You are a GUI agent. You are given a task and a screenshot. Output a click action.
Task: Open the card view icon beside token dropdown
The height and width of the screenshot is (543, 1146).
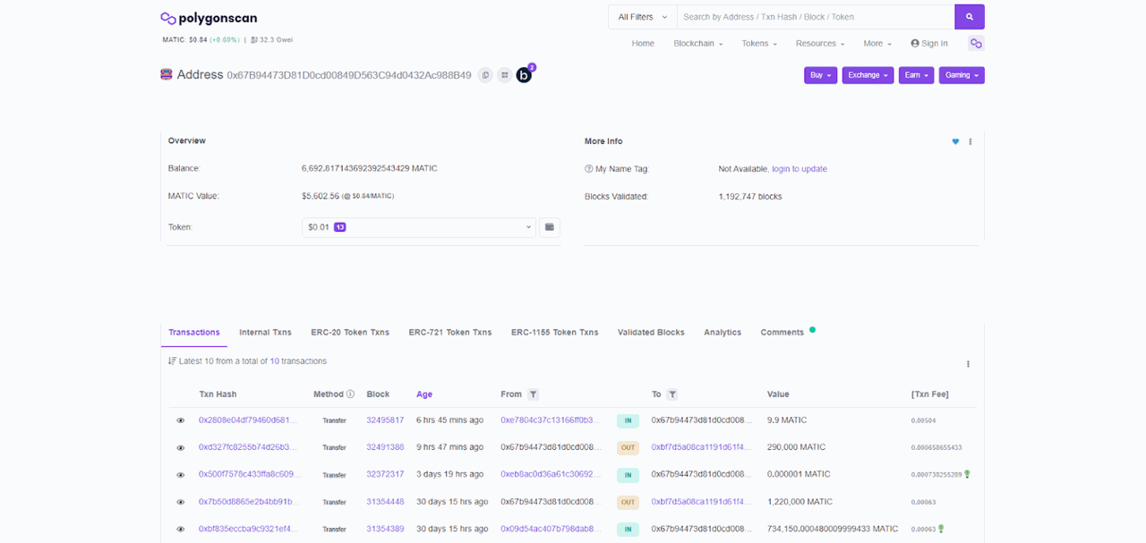click(x=549, y=226)
